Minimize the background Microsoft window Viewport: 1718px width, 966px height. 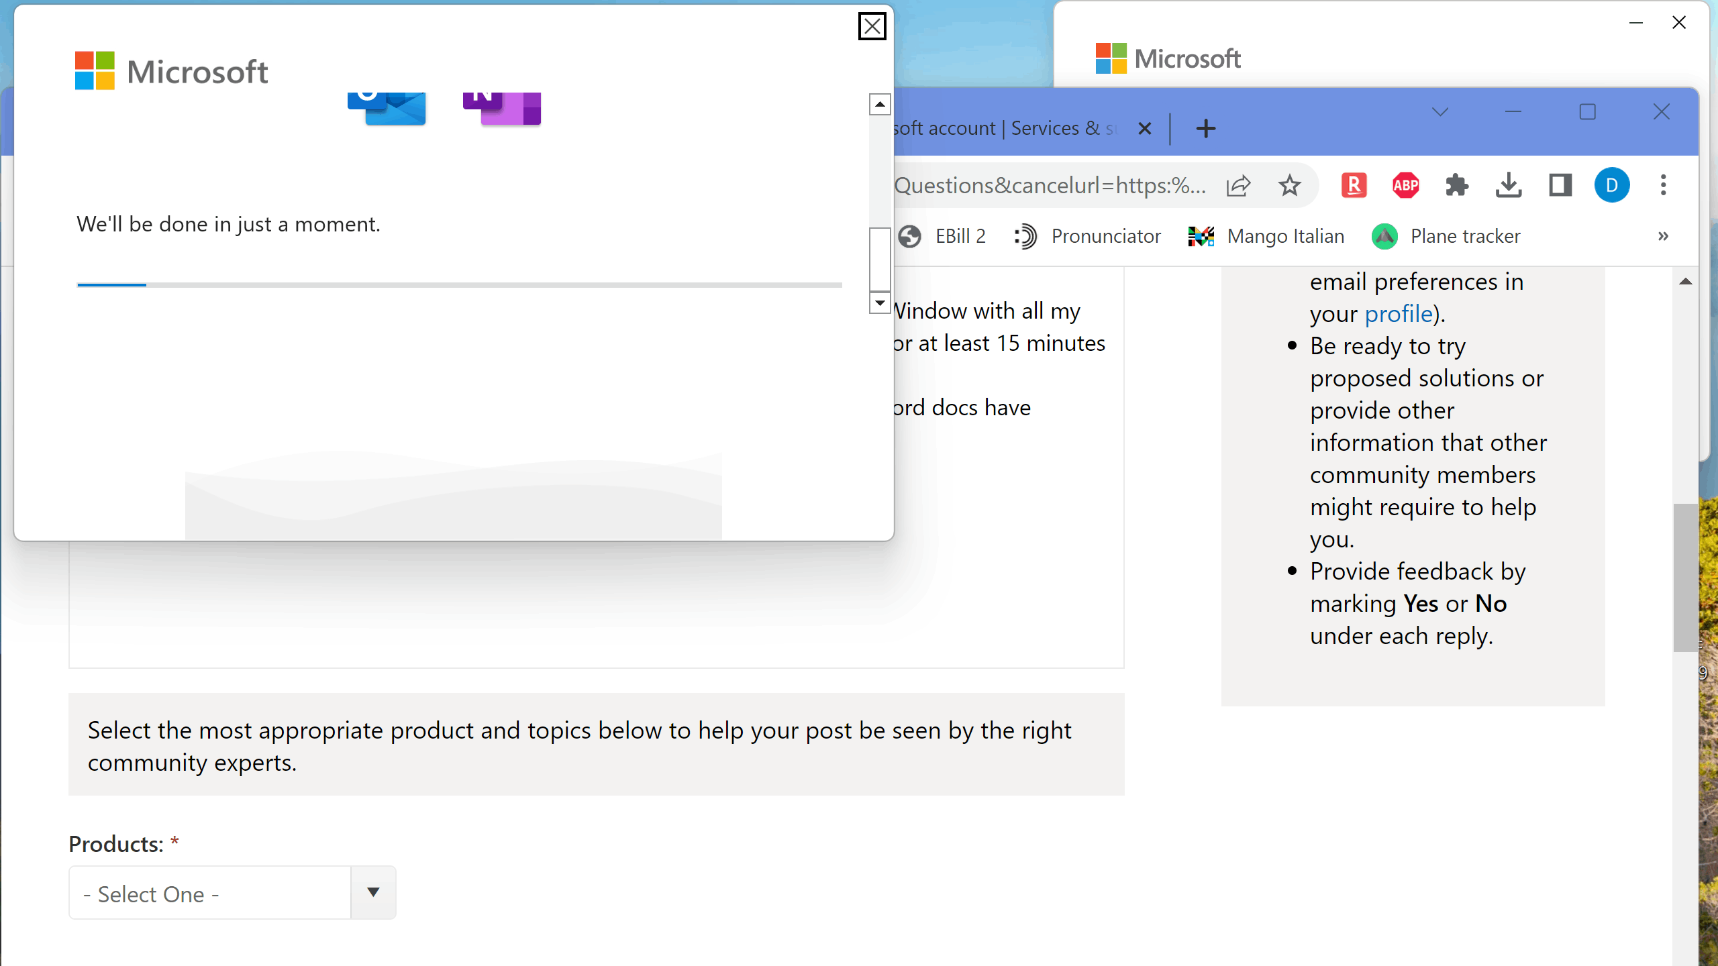(1636, 23)
